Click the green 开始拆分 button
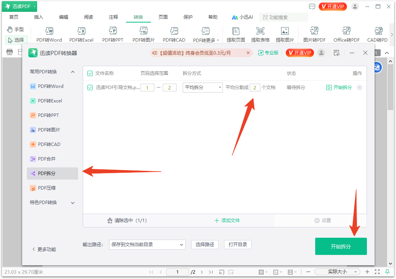 click(341, 247)
